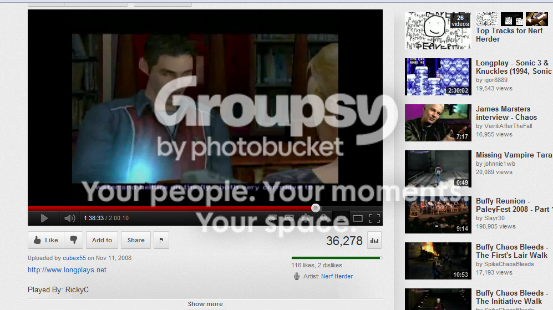The image size is (553, 310).
Task: Click the 1:38:33 / 2:00:10 time display
Action: pyautogui.click(x=106, y=218)
